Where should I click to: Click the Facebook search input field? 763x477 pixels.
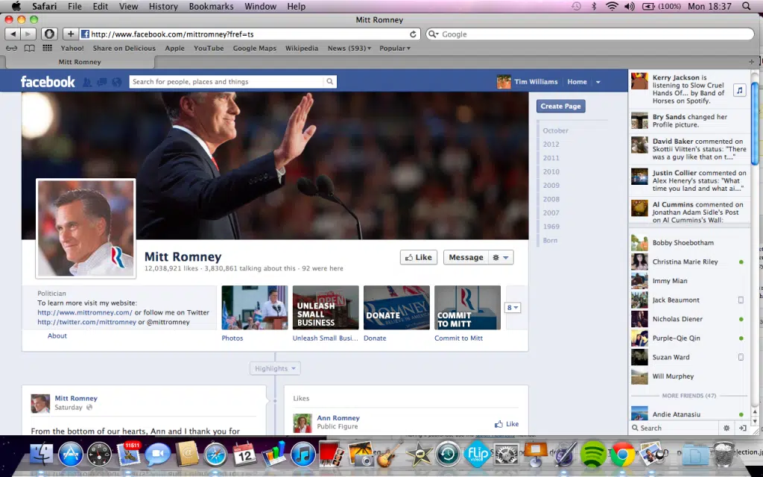click(227, 82)
